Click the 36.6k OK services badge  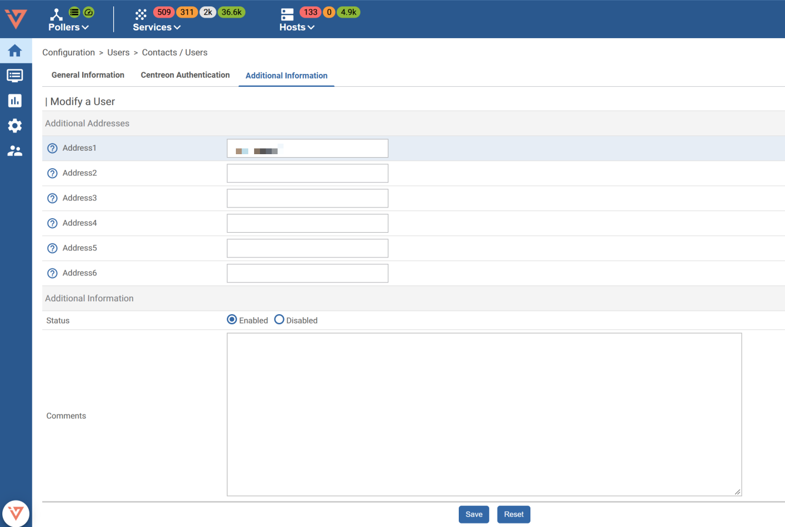pos(232,12)
